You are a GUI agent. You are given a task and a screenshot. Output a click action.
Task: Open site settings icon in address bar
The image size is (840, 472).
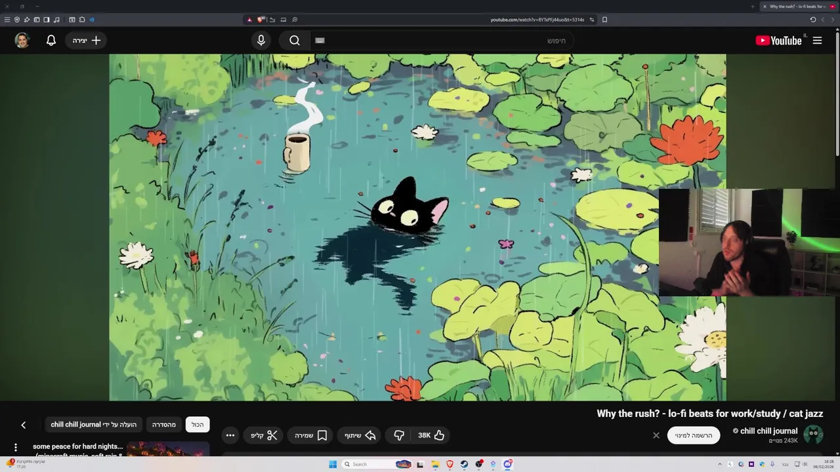click(591, 20)
